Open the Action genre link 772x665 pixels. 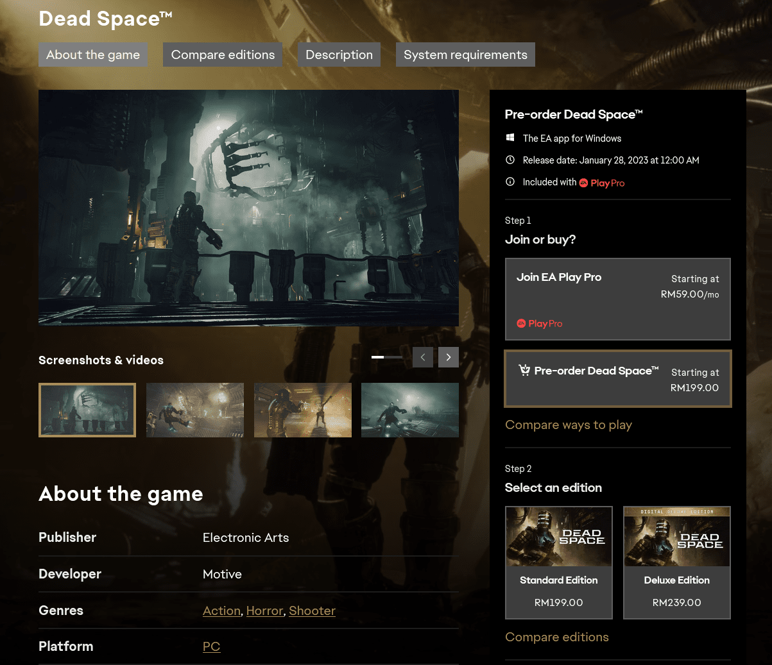(x=221, y=610)
